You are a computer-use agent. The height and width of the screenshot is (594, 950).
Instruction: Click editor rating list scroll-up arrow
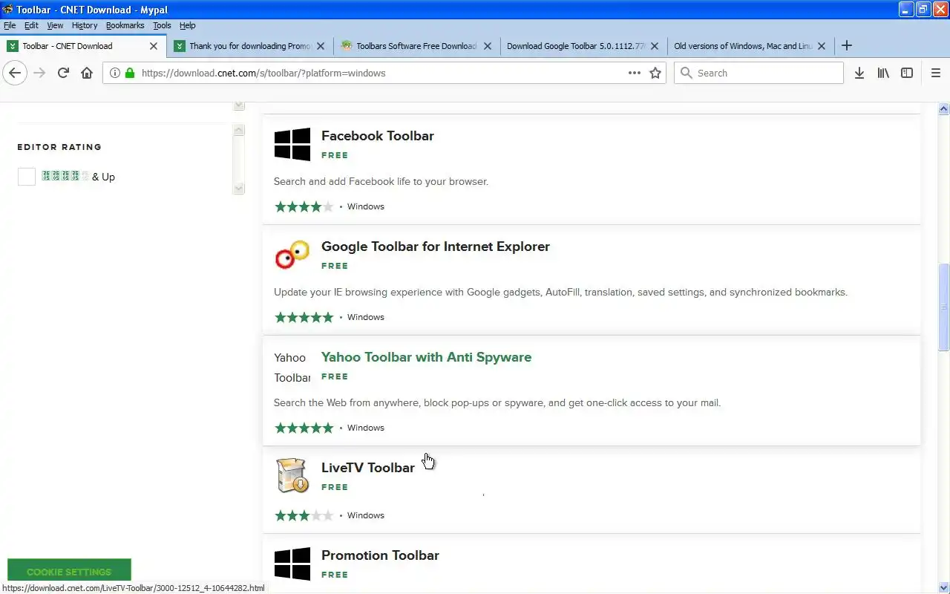[239, 130]
